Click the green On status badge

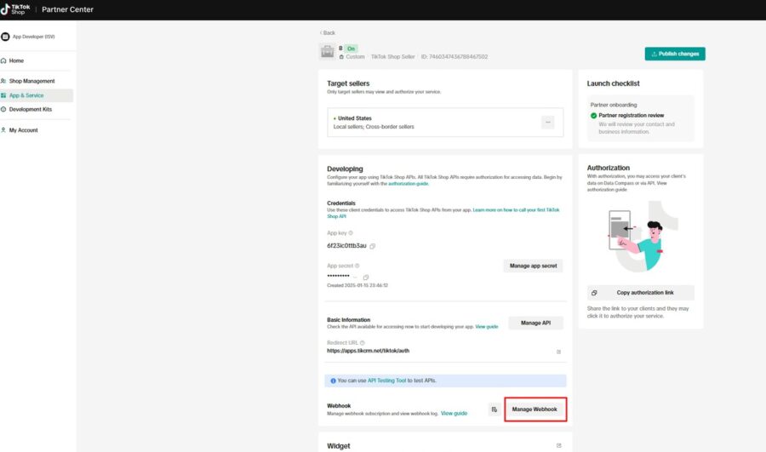click(x=352, y=49)
